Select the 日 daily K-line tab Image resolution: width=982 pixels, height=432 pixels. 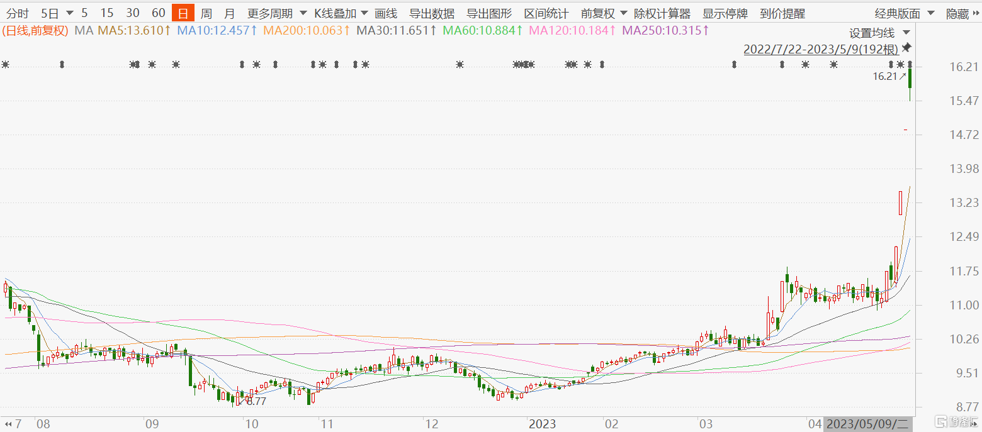(183, 13)
